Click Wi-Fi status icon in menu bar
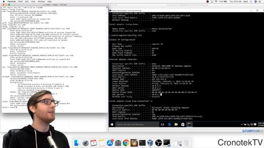 (x=216, y=1)
